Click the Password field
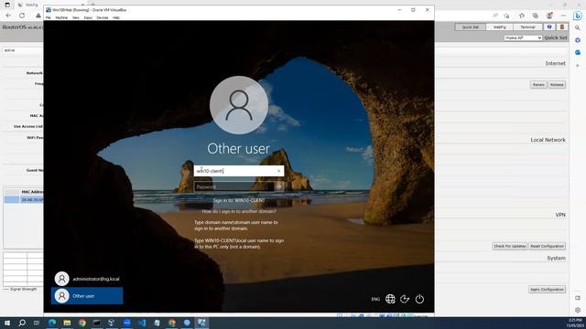The height and width of the screenshot is (329, 586). (x=234, y=186)
